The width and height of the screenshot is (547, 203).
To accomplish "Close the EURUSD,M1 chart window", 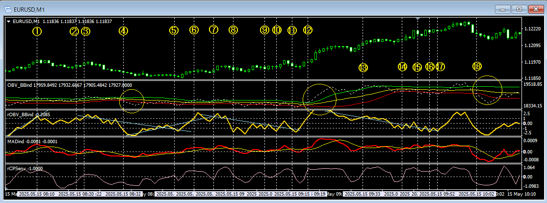I will (536, 9).
